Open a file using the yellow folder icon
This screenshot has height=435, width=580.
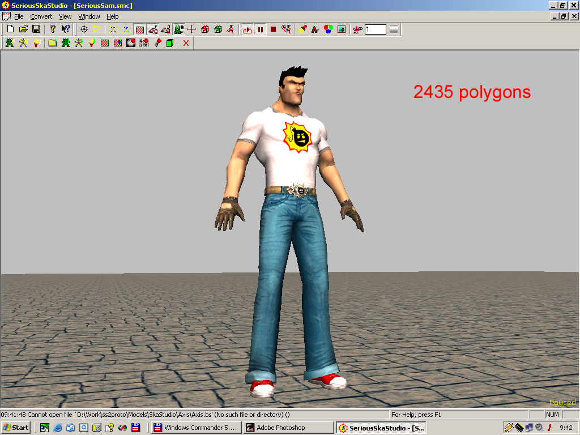[x=23, y=29]
